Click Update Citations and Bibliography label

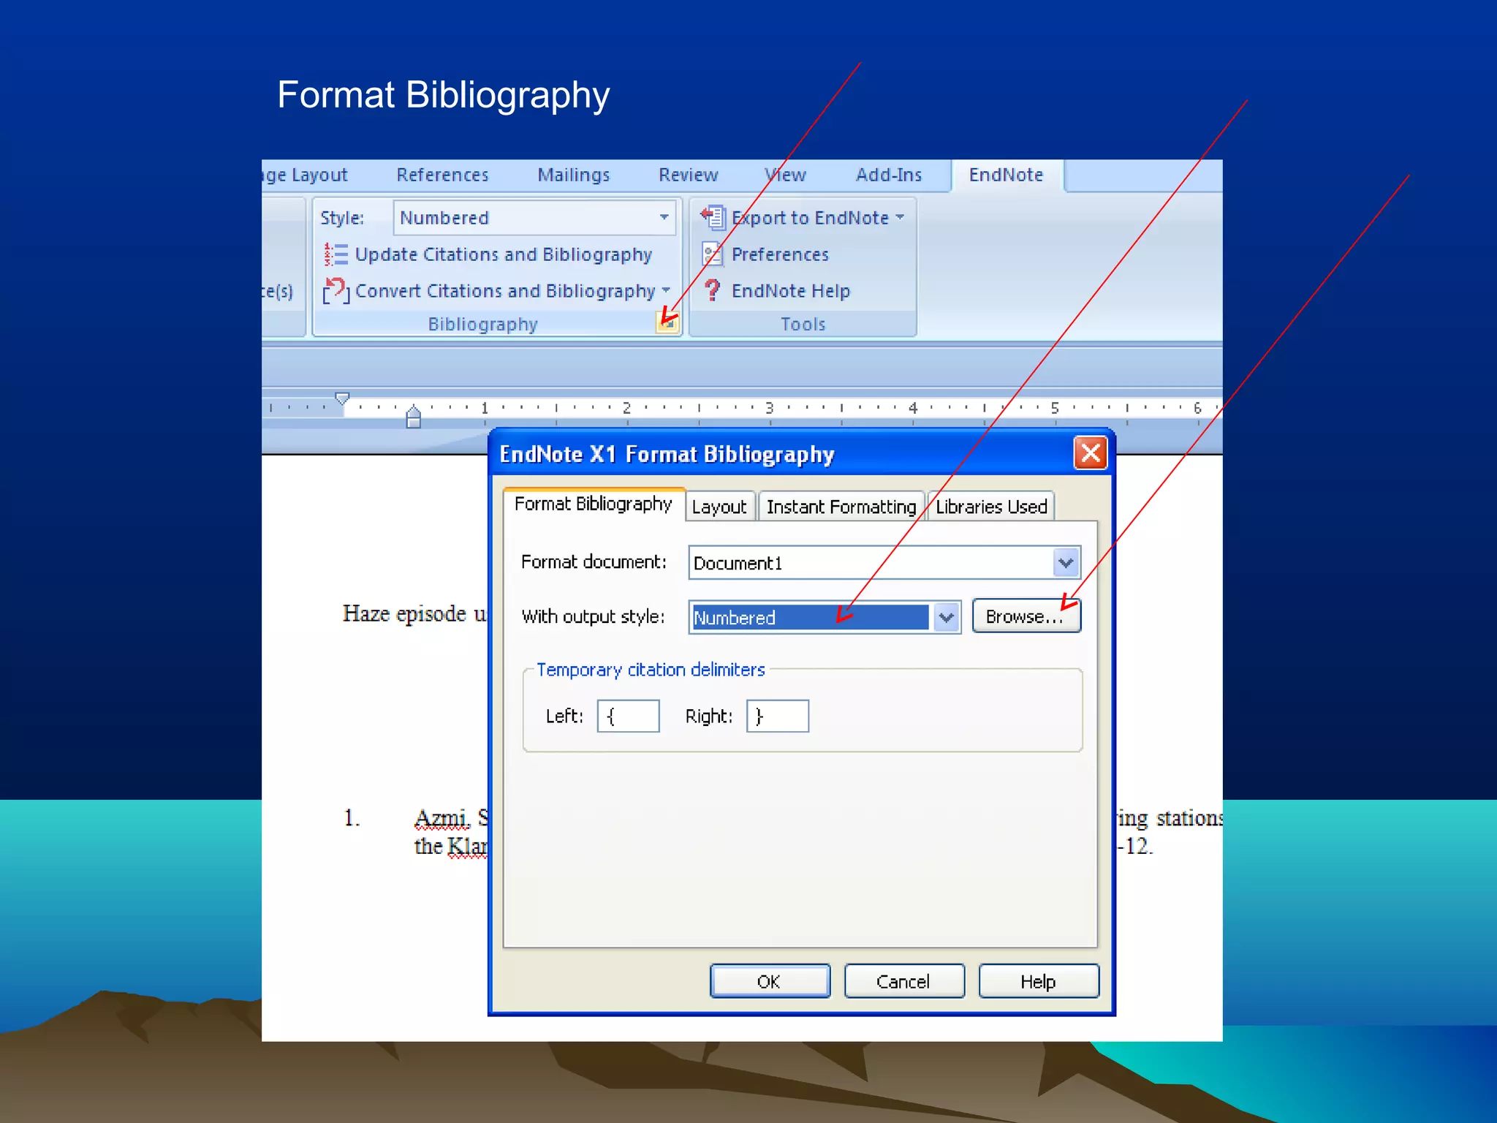coord(504,254)
